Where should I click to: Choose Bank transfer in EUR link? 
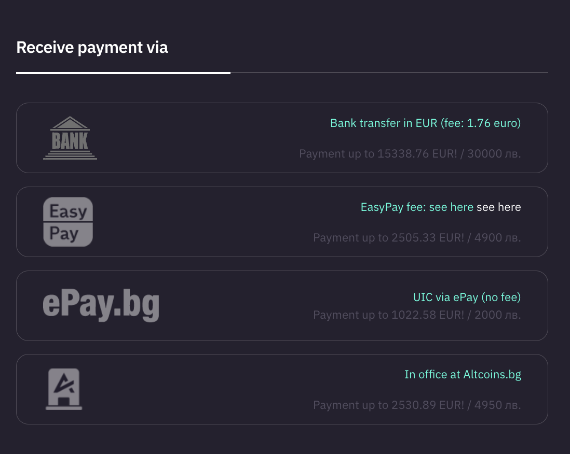click(x=425, y=123)
